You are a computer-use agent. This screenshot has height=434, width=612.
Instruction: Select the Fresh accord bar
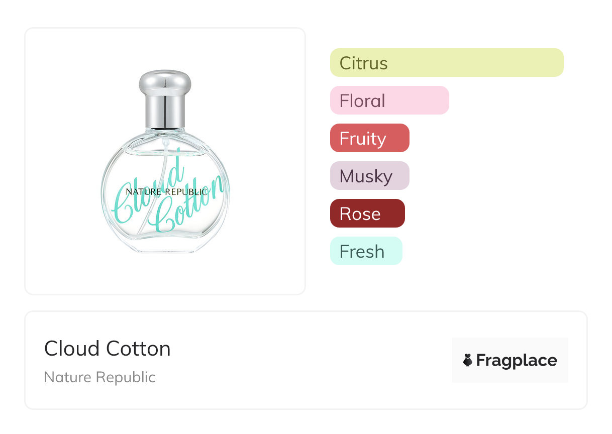366,251
